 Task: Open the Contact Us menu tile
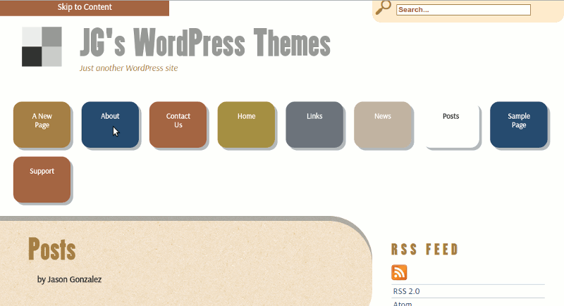tap(178, 125)
